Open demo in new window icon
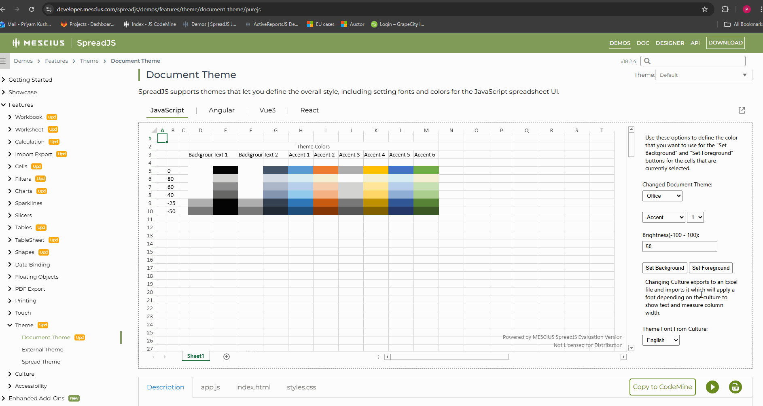763x406 pixels. tap(742, 110)
